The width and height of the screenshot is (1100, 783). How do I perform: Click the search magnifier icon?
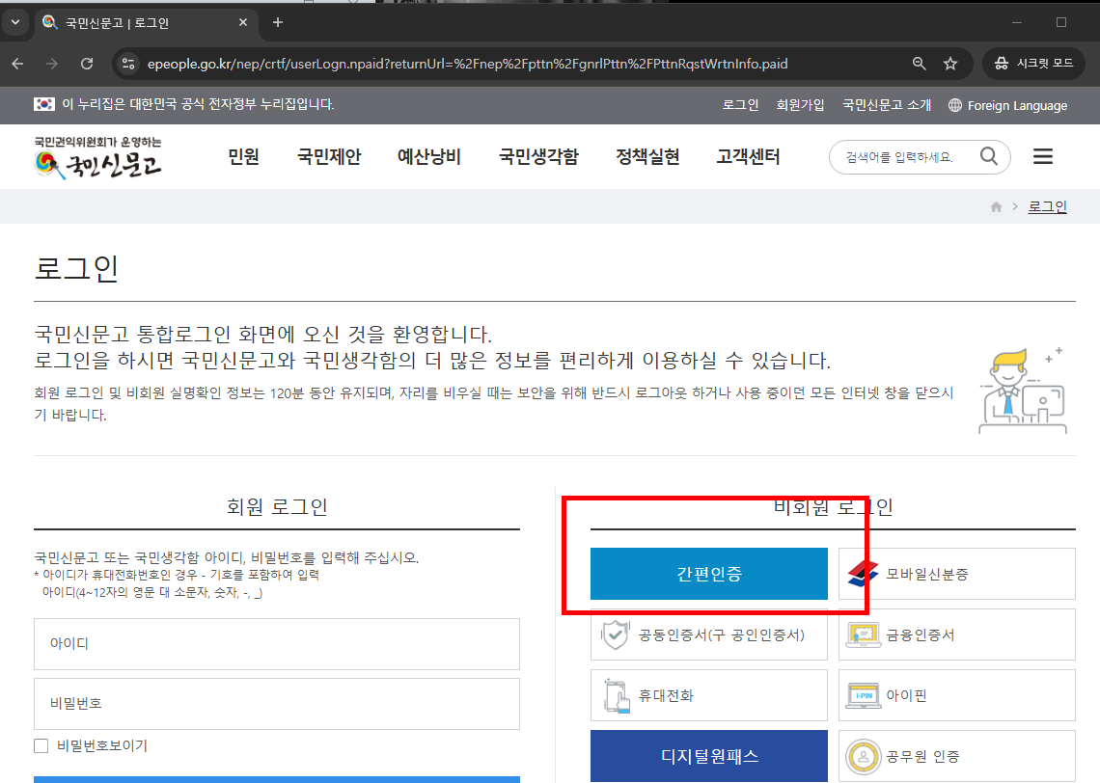click(x=988, y=156)
